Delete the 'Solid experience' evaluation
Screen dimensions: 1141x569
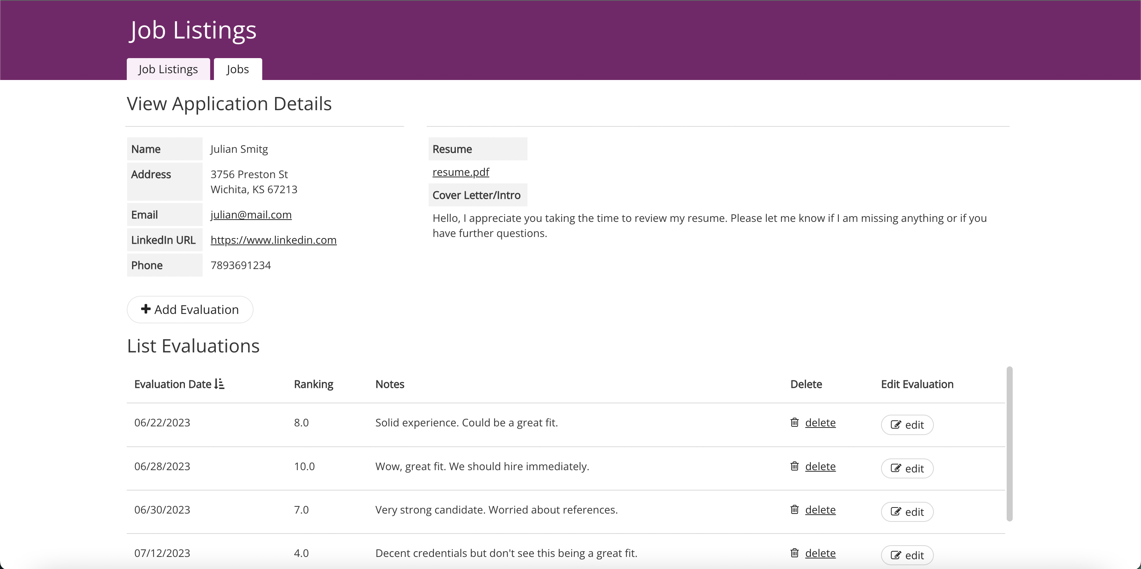[x=820, y=423]
